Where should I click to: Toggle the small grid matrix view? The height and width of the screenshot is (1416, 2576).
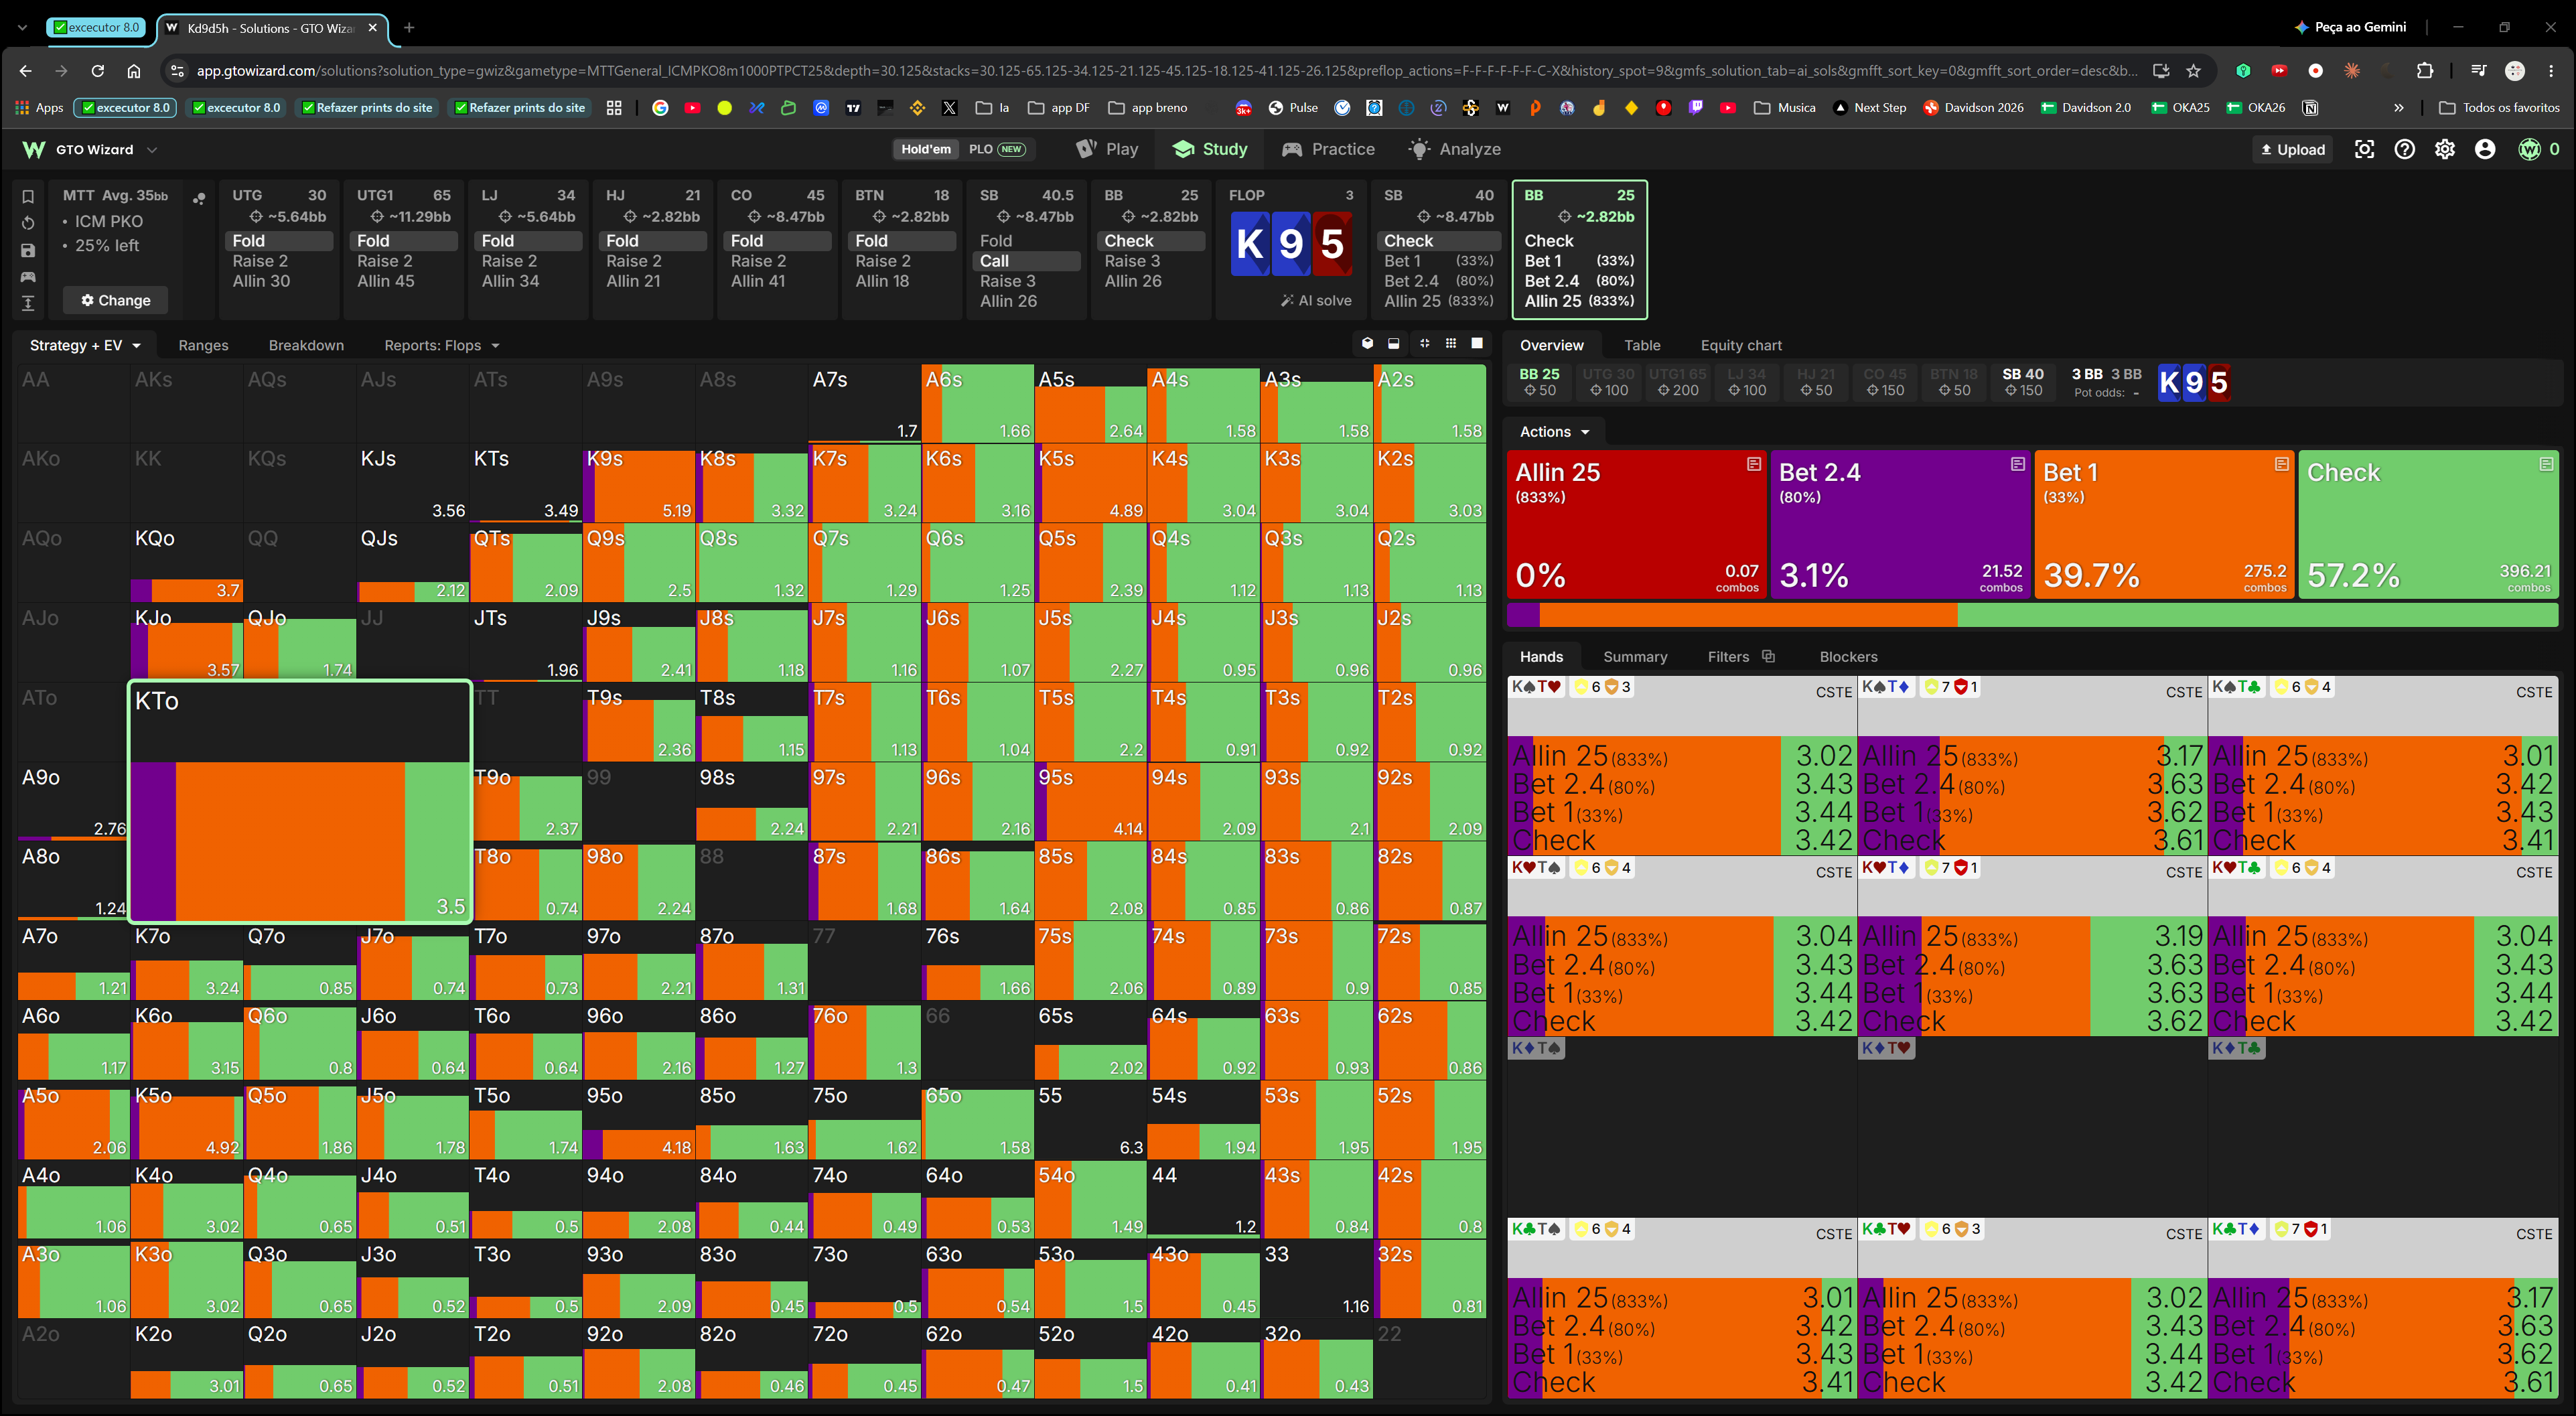pos(1450,343)
